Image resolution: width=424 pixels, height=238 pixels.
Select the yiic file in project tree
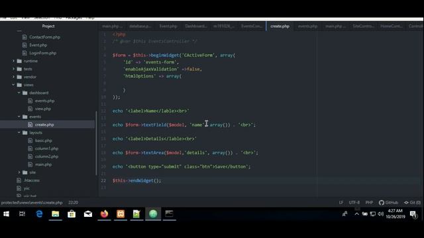tap(26, 188)
